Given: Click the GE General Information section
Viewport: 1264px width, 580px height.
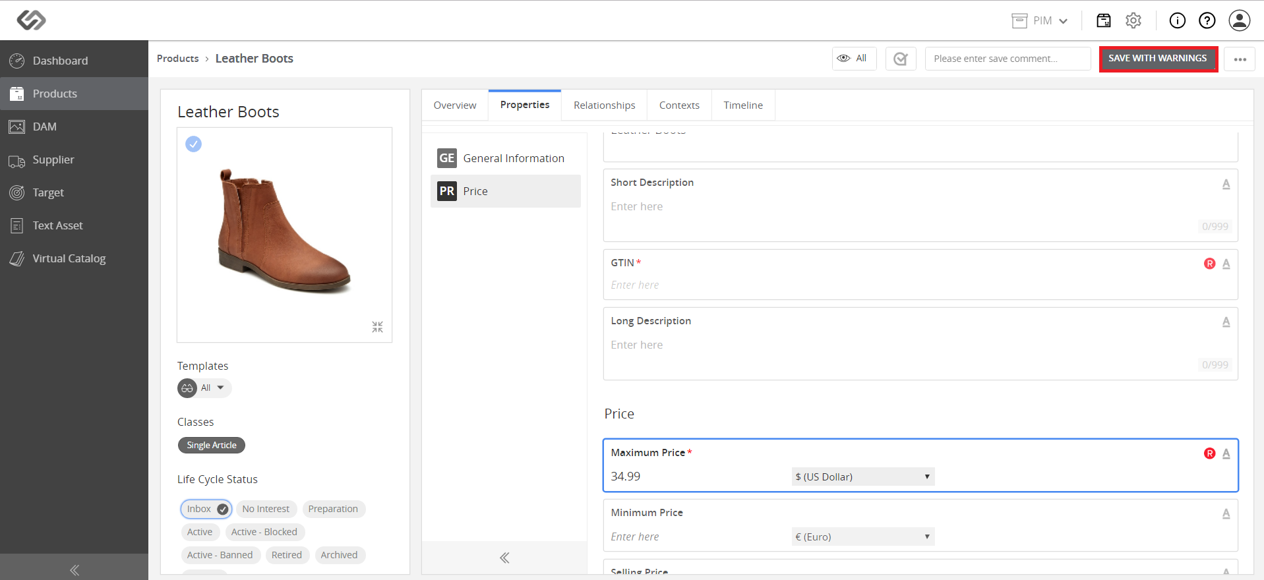Looking at the screenshot, I should pos(506,158).
